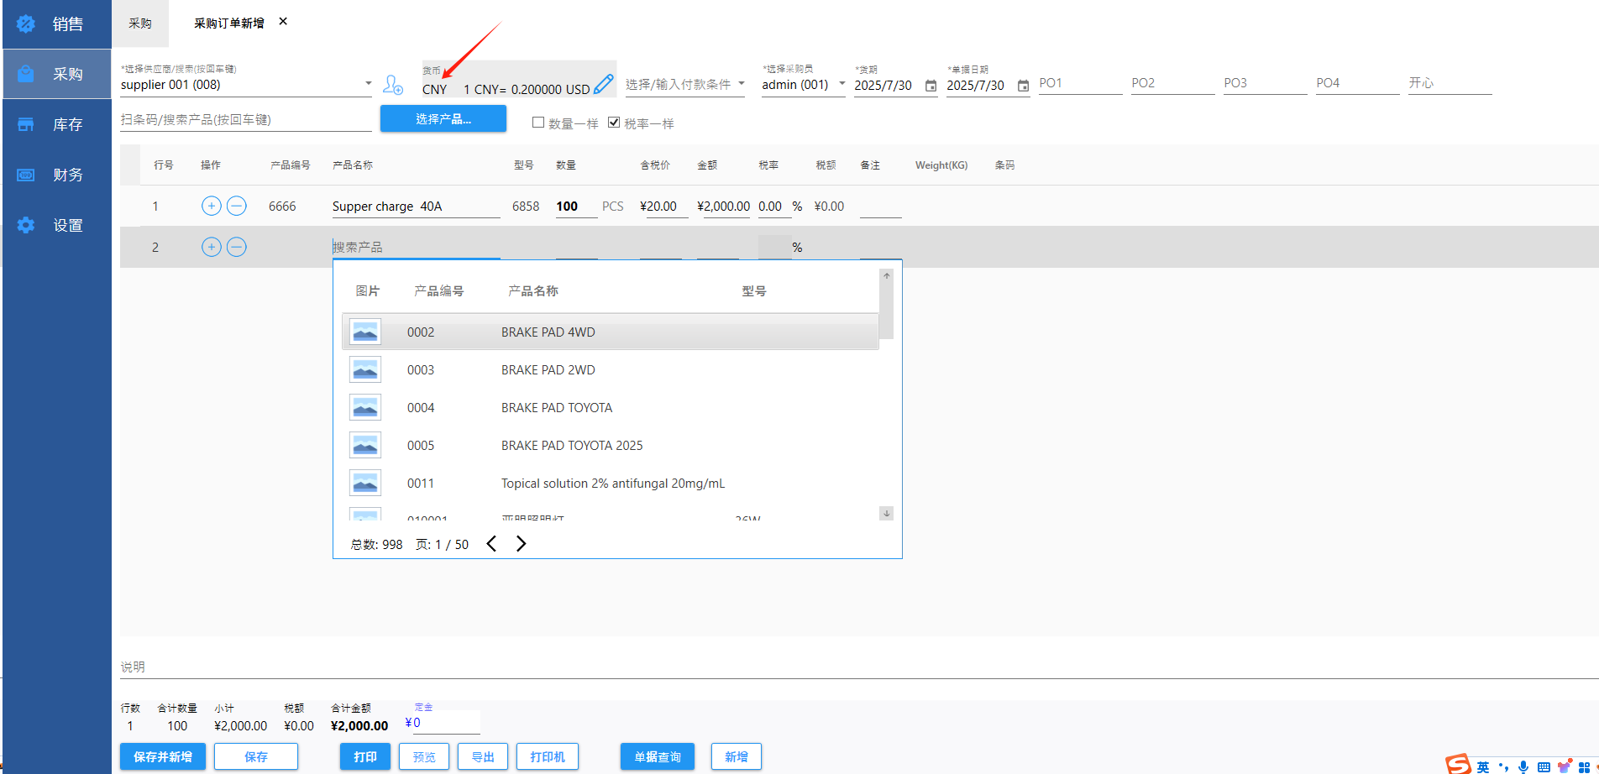The image size is (1599, 774).
Task: Open the payment terms dropdown
Action: coord(742,84)
